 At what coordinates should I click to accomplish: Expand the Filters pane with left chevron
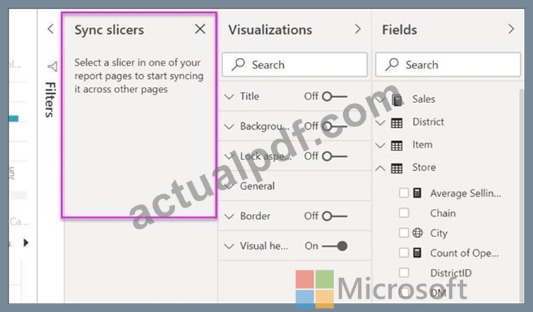pyautogui.click(x=50, y=28)
